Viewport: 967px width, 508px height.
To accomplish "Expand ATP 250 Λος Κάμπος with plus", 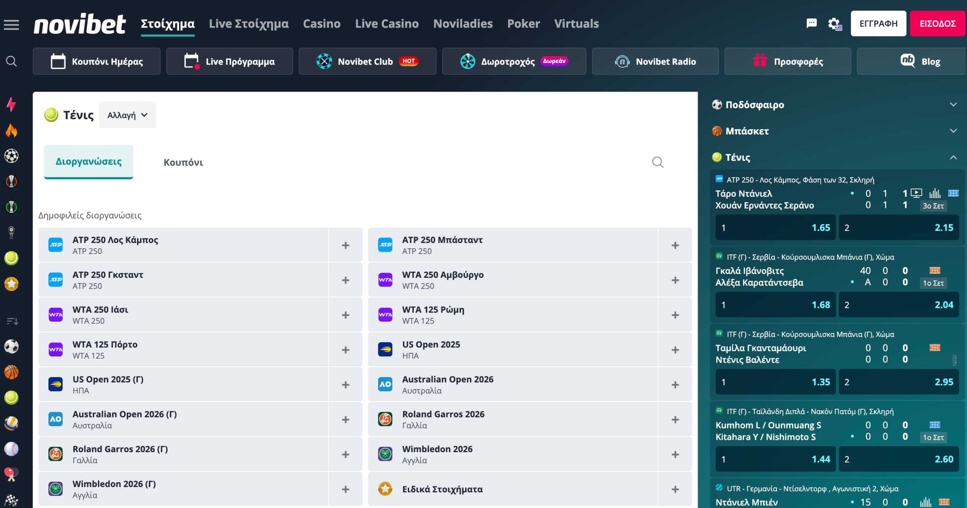I will pyautogui.click(x=345, y=245).
